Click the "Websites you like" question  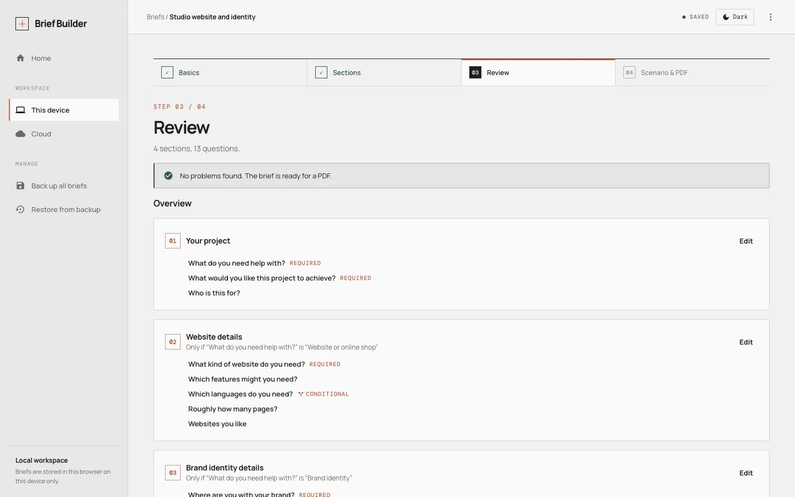click(218, 424)
